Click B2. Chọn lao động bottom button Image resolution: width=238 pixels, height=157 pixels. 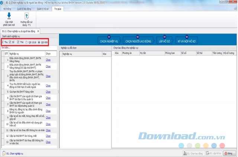pos(193,153)
